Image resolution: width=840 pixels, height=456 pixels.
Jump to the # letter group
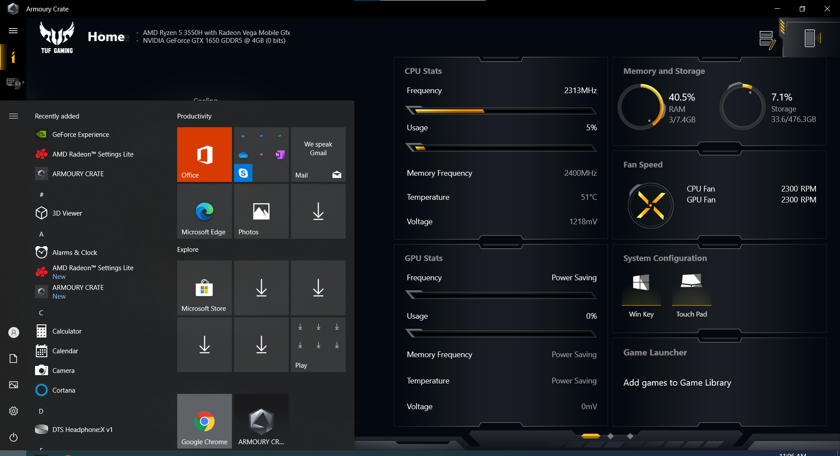tap(42, 194)
